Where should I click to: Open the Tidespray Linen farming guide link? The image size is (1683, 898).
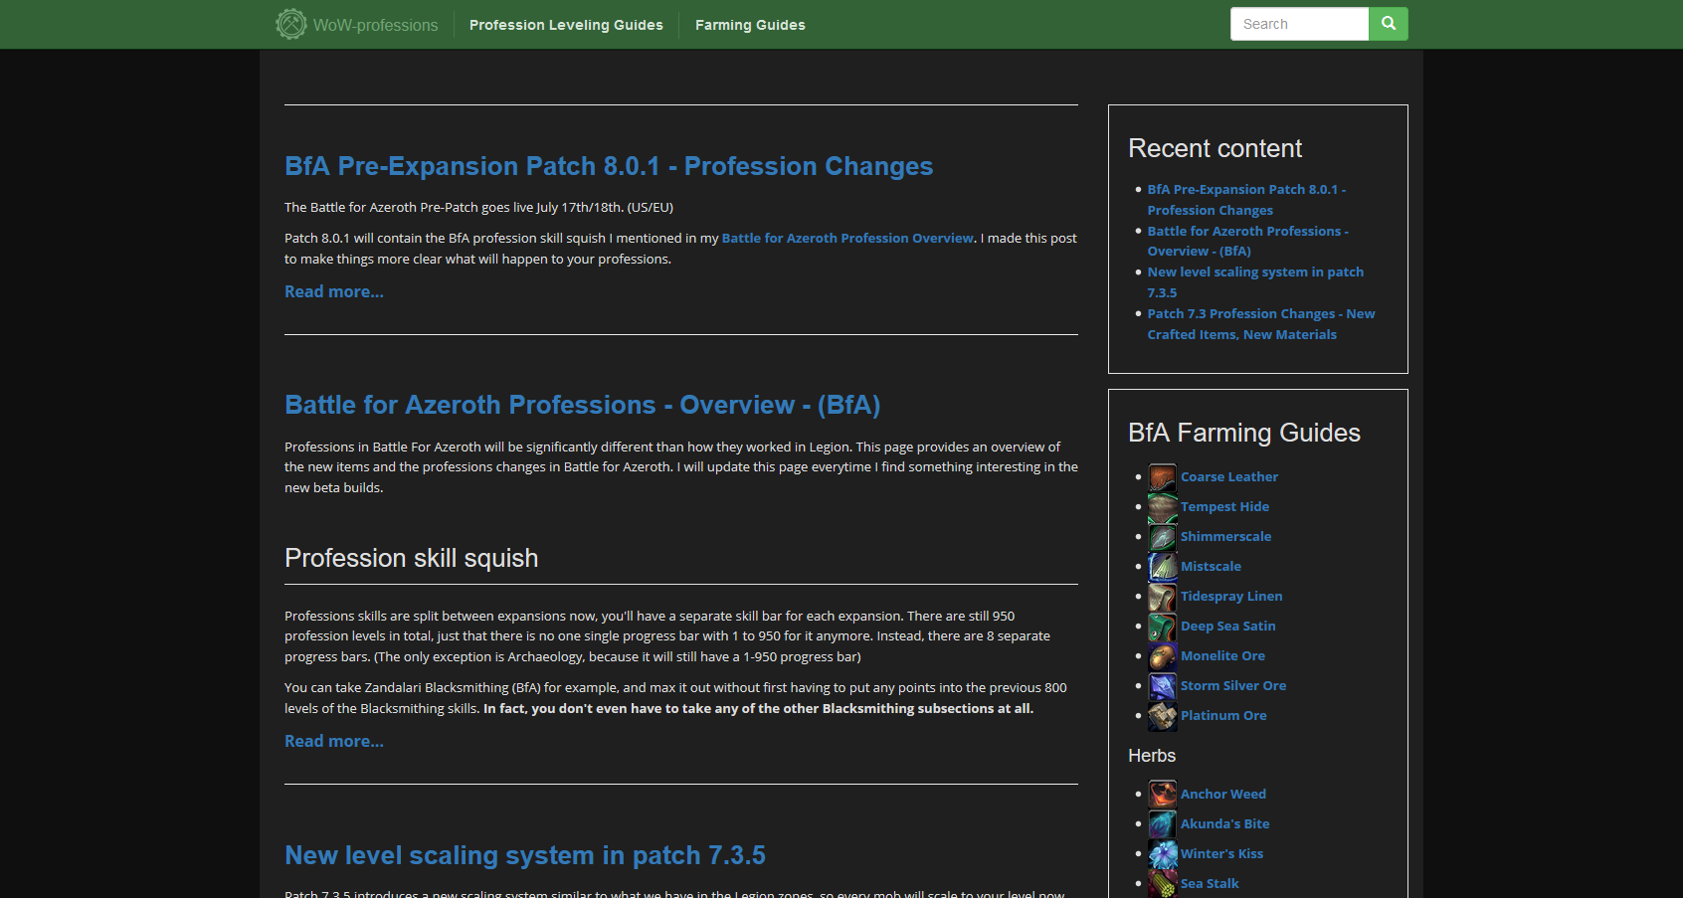pyautogui.click(x=1231, y=597)
